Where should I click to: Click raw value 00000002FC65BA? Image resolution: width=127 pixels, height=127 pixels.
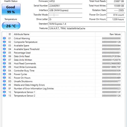(111, 56)
